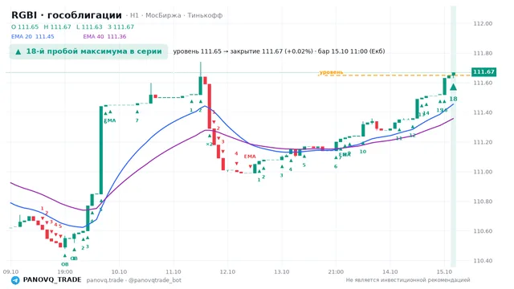Screen dimensions: 514x289
Task: Click the 13.10 date axis label
Action: [x=282, y=271]
